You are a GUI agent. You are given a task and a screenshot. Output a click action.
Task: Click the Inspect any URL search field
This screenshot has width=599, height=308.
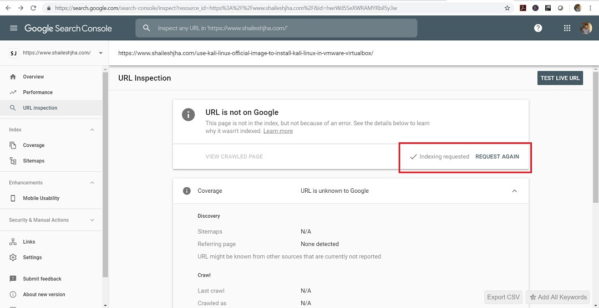tap(276, 28)
